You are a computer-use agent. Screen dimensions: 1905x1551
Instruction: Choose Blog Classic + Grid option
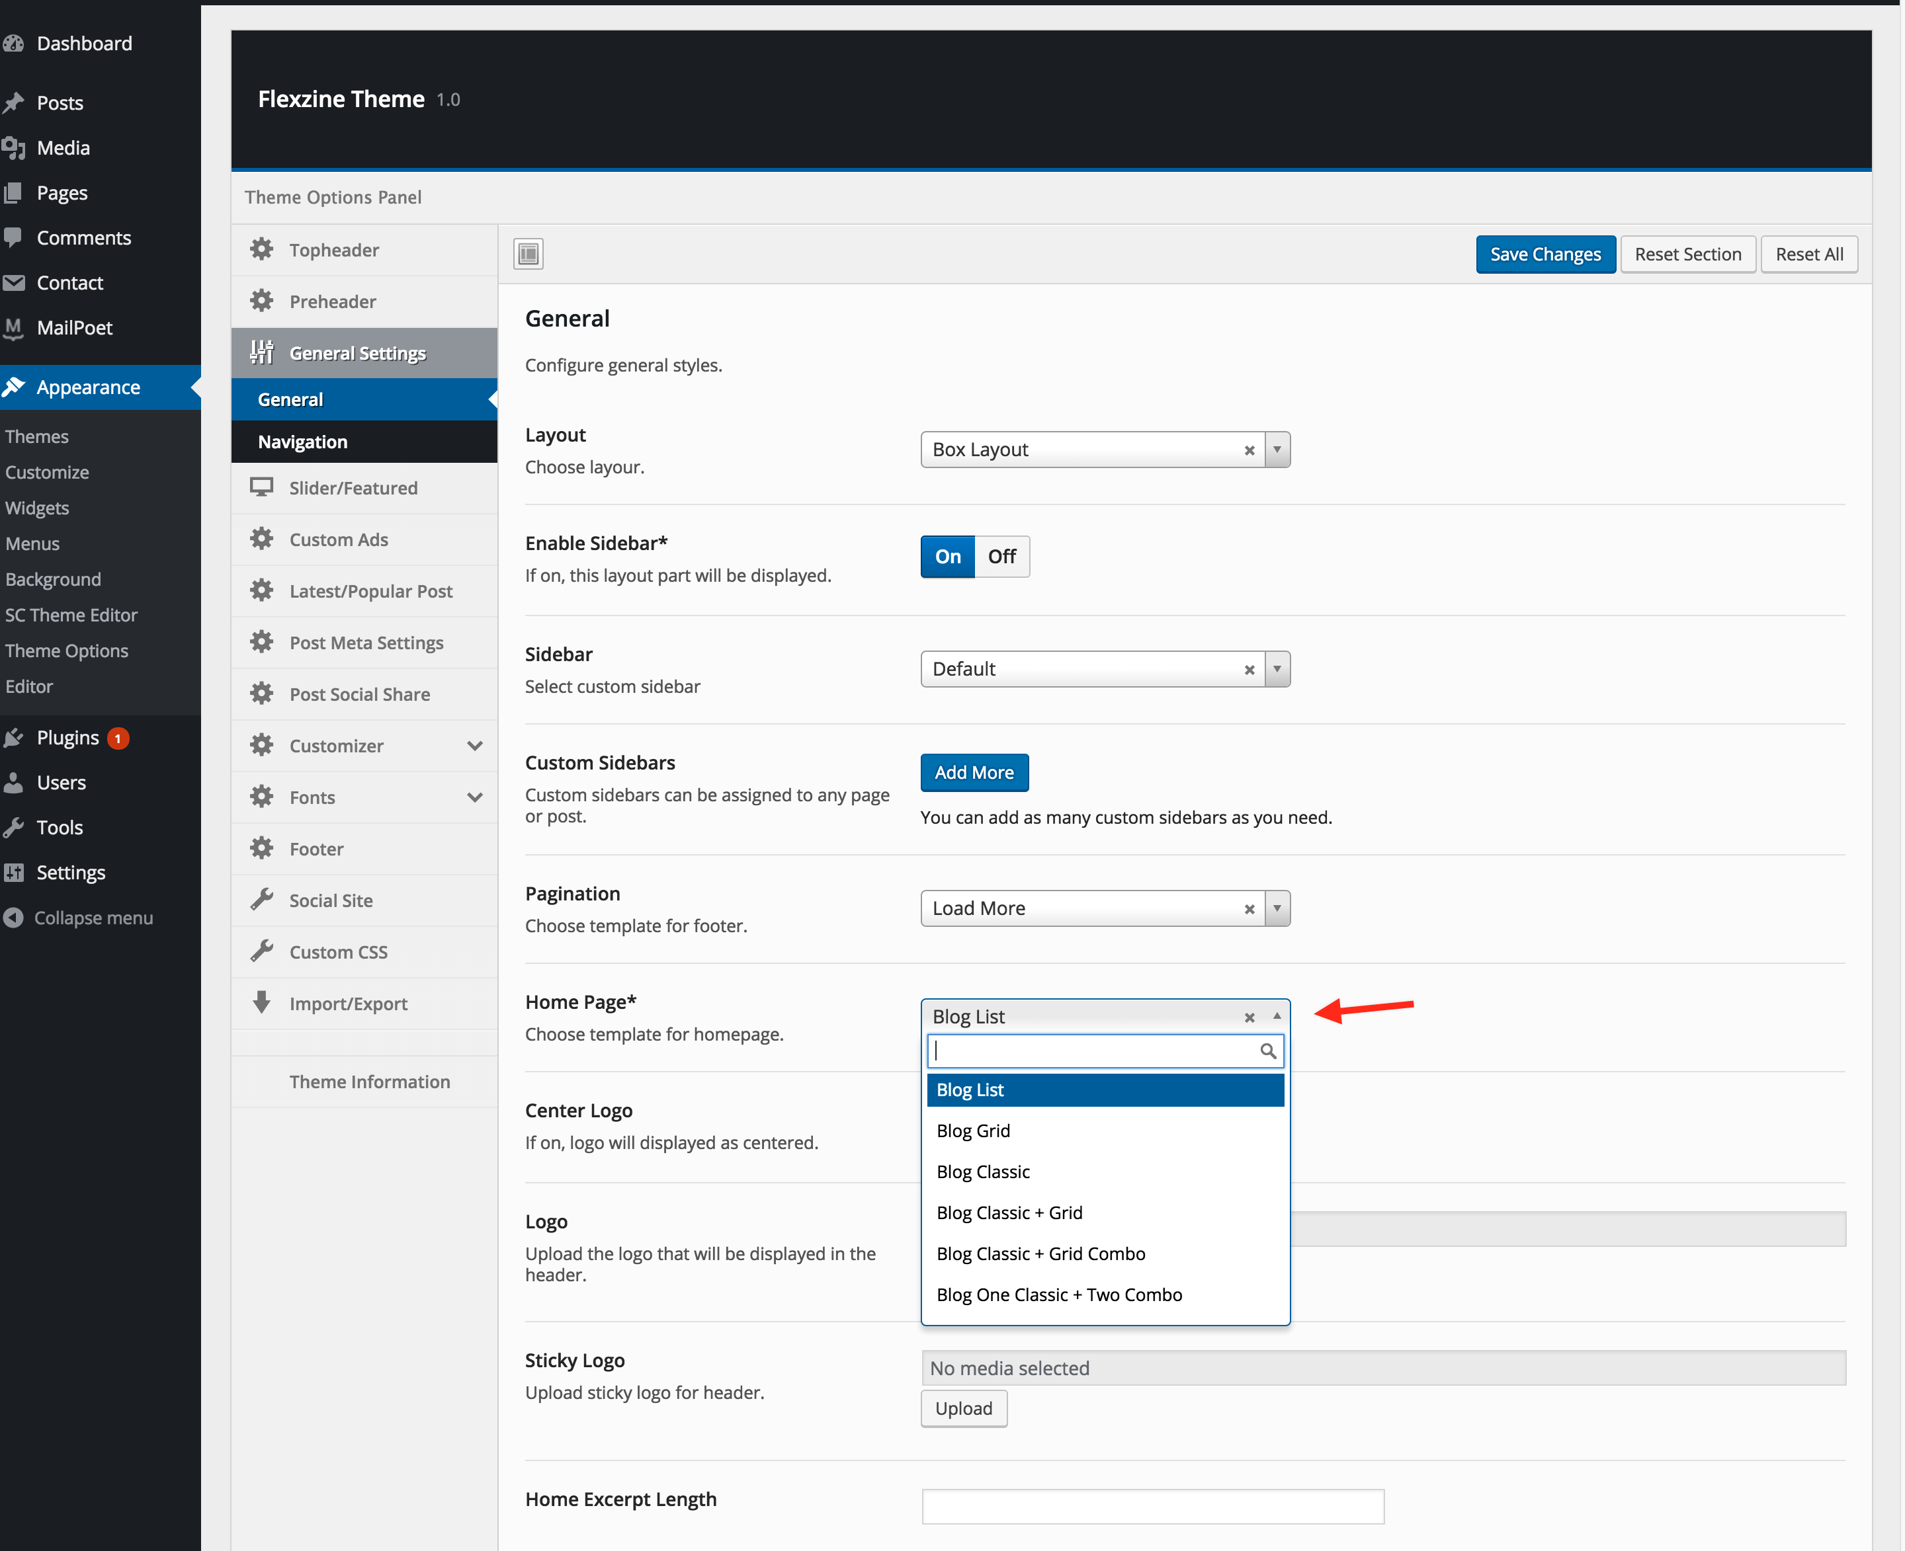point(1106,1213)
